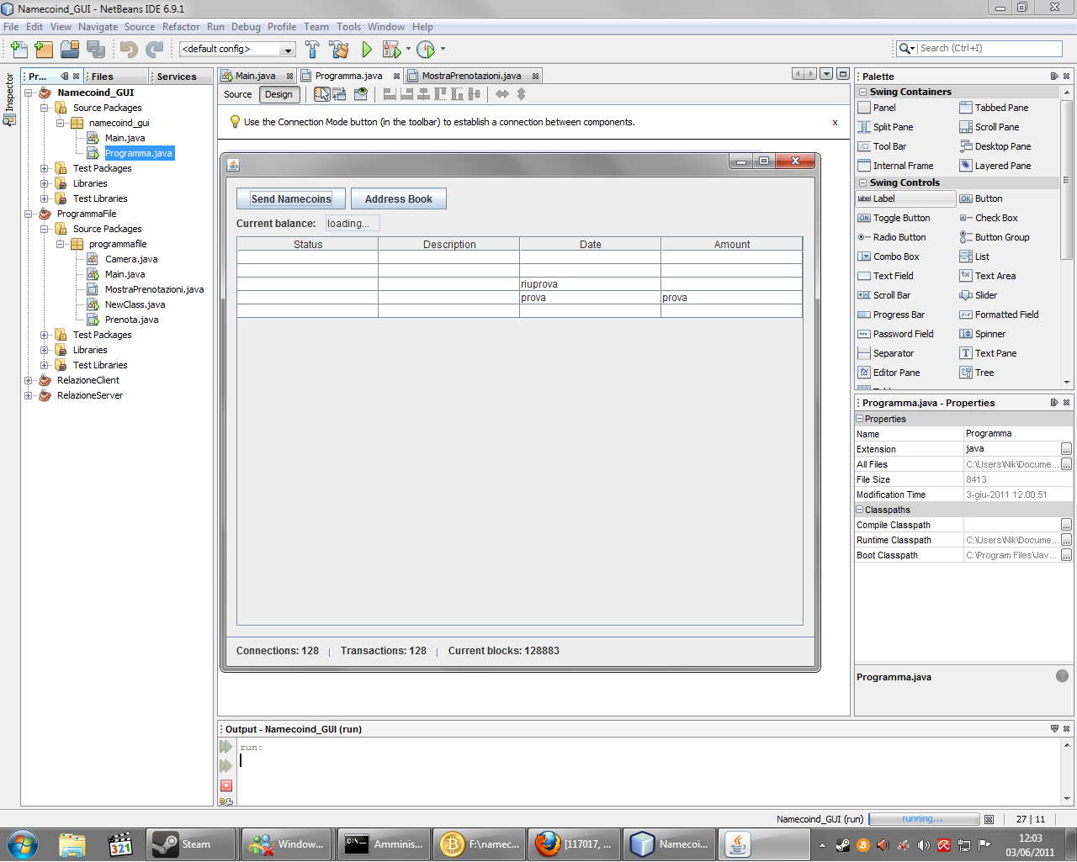Undo last action in main toolbar
Screen dimensions: 1077x862
[129, 50]
